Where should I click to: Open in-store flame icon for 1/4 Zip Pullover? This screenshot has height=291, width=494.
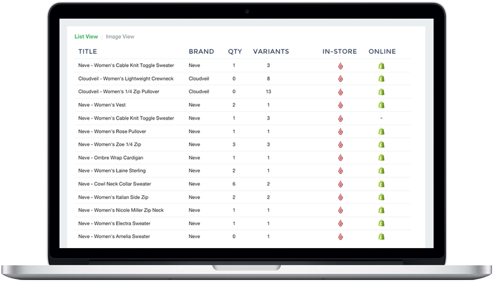pos(340,92)
